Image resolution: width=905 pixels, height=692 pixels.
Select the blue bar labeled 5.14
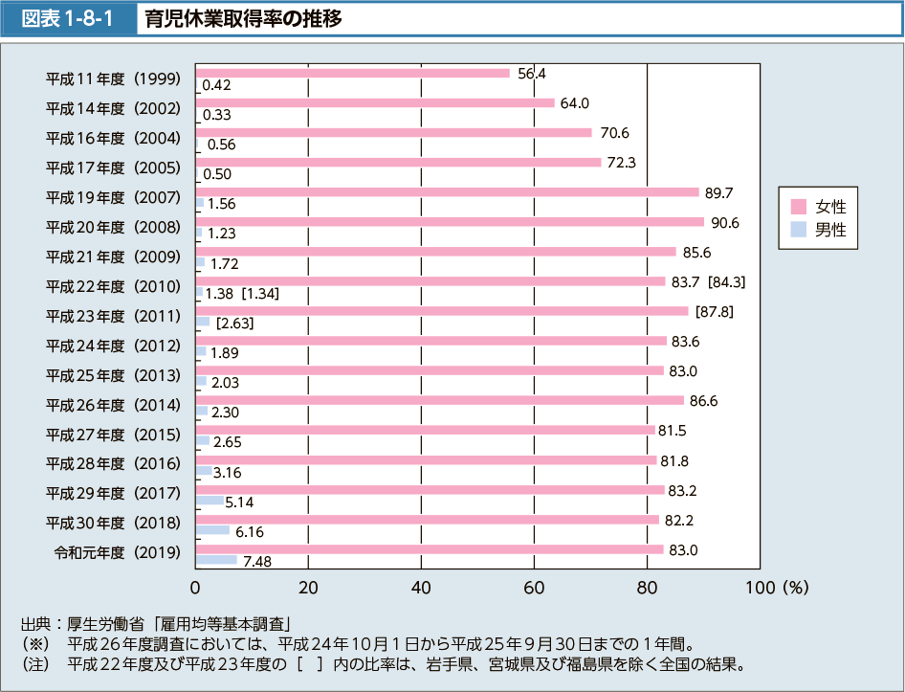[x=210, y=501]
